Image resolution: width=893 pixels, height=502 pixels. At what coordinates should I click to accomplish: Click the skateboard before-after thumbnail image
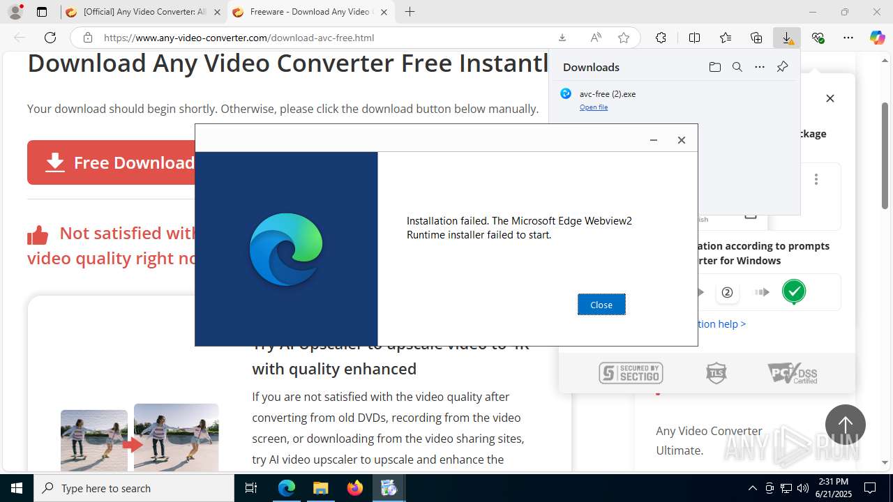coord(140,437)
